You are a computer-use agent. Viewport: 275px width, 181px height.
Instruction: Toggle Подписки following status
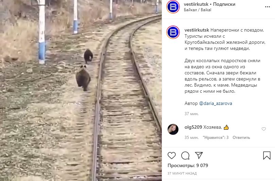tap(224, 4)
